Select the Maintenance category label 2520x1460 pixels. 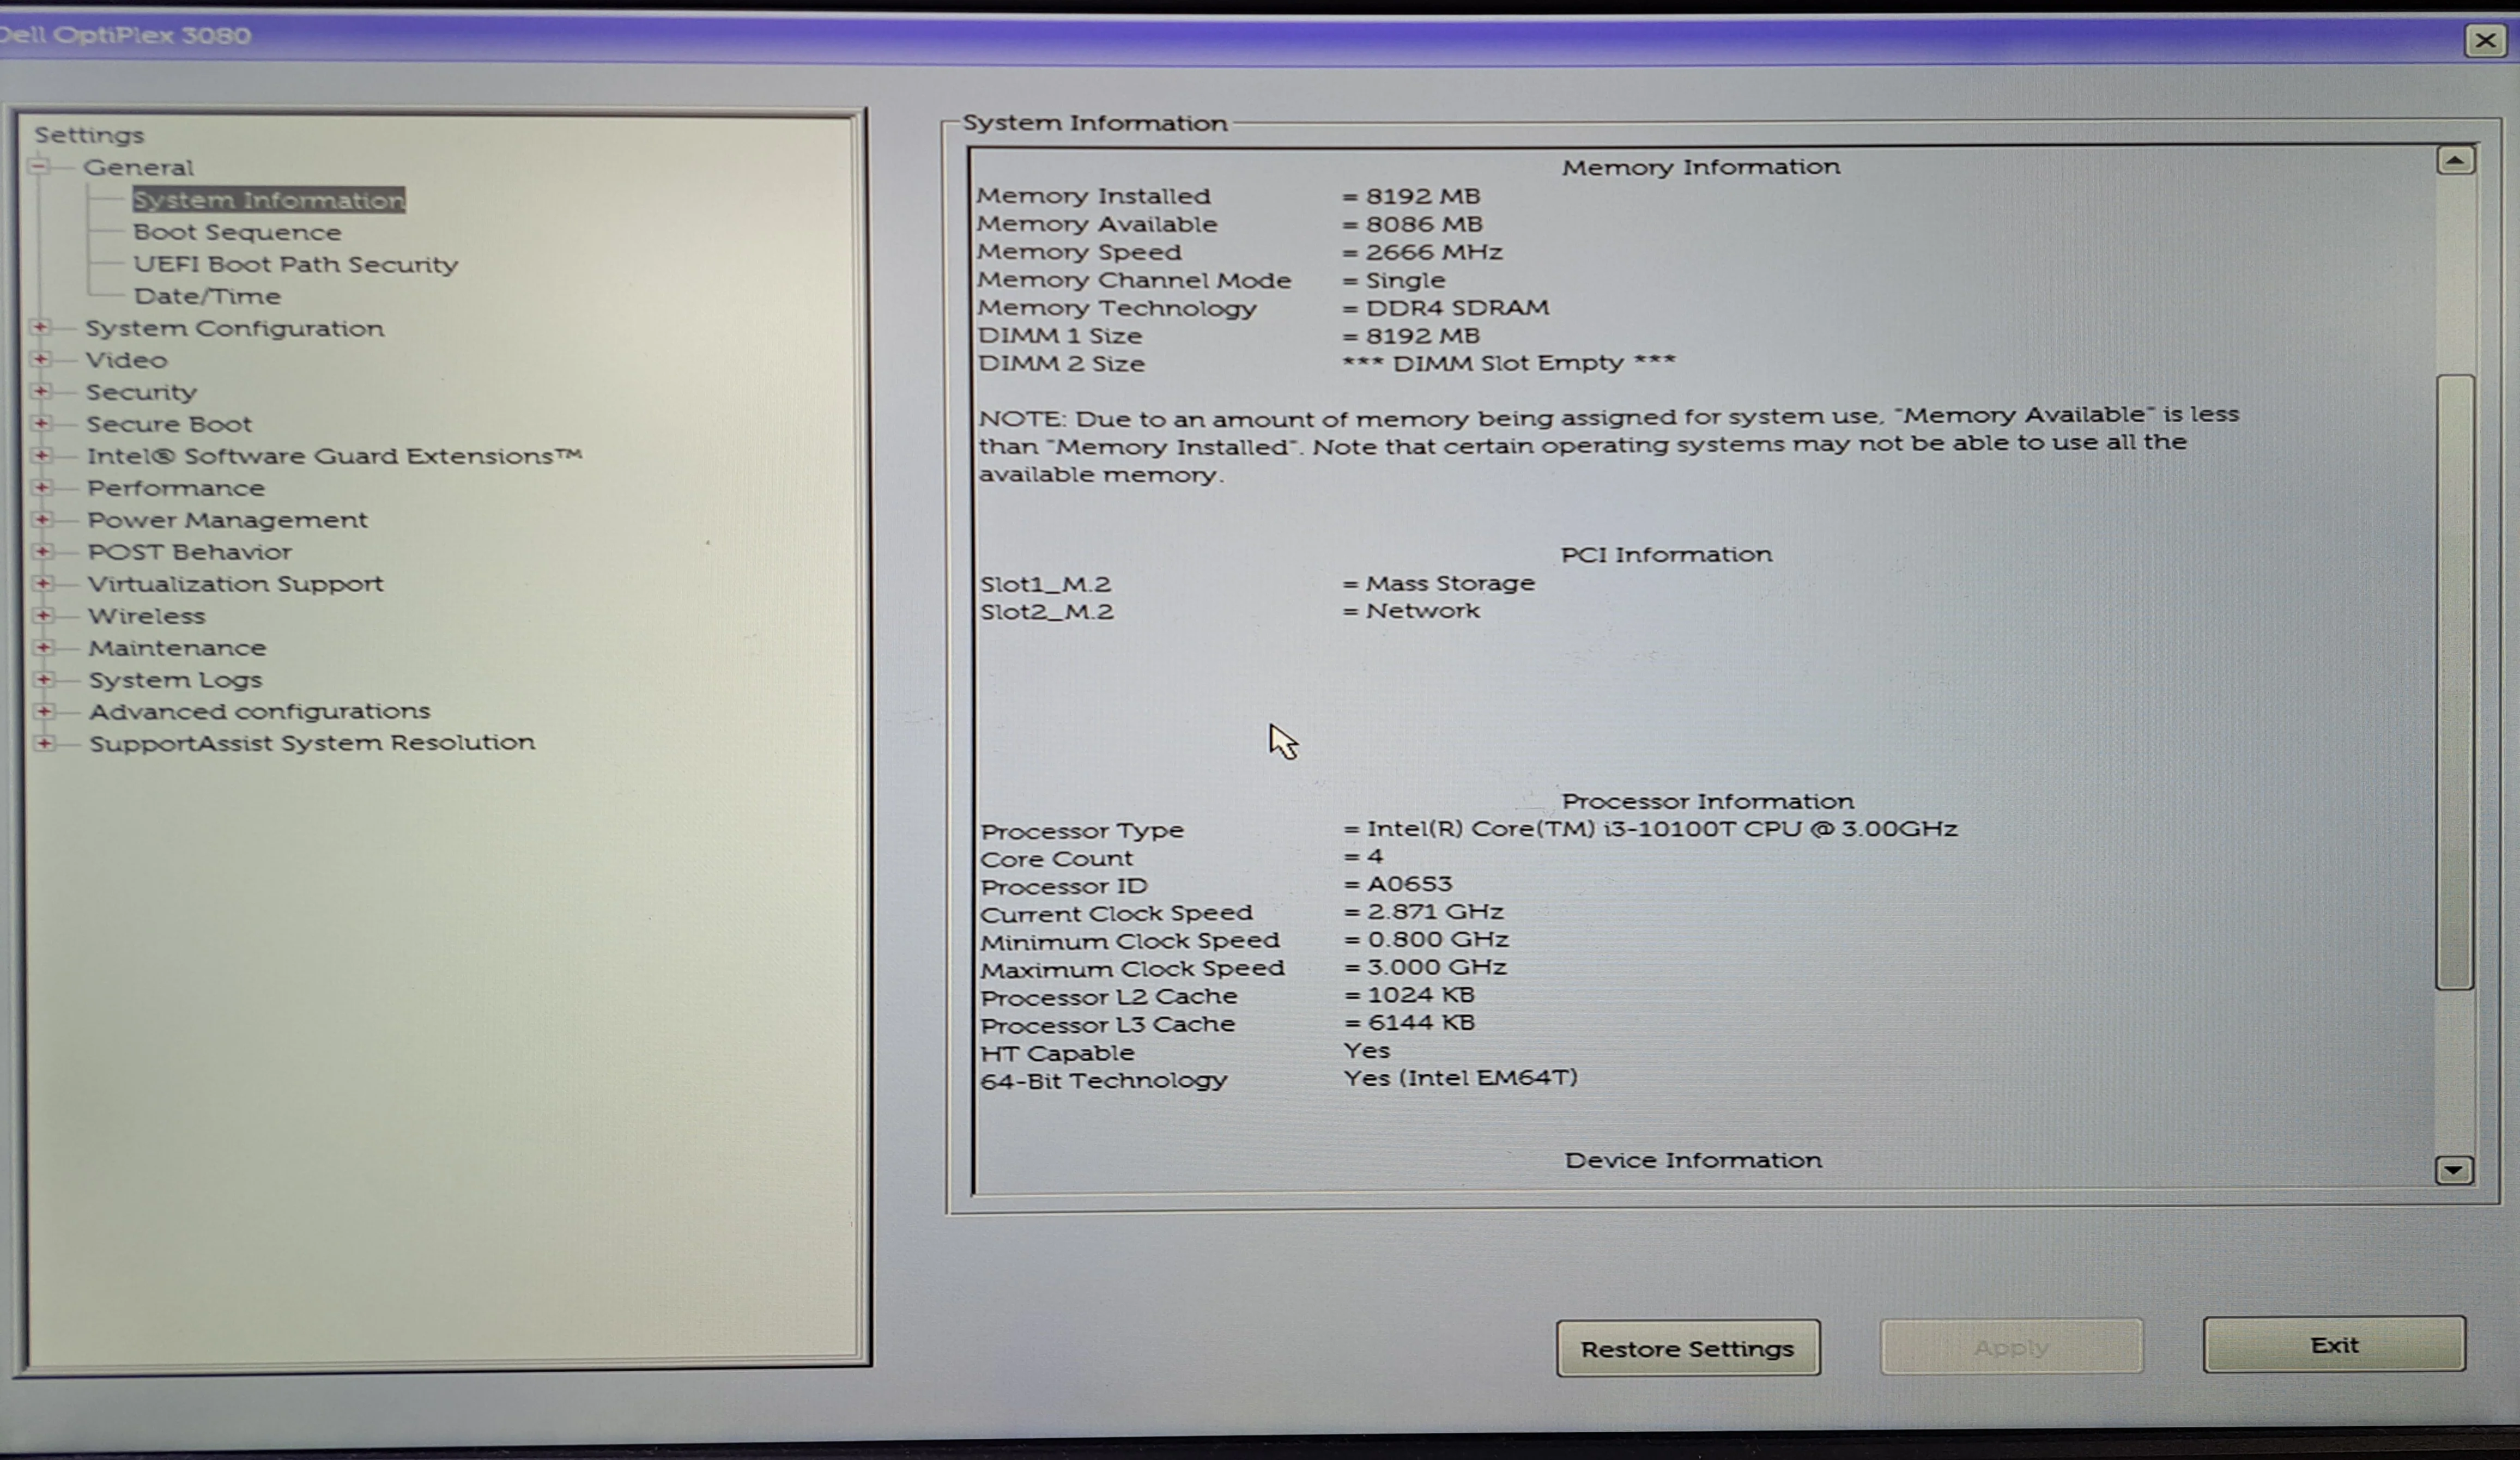click(x=177, y=648)
